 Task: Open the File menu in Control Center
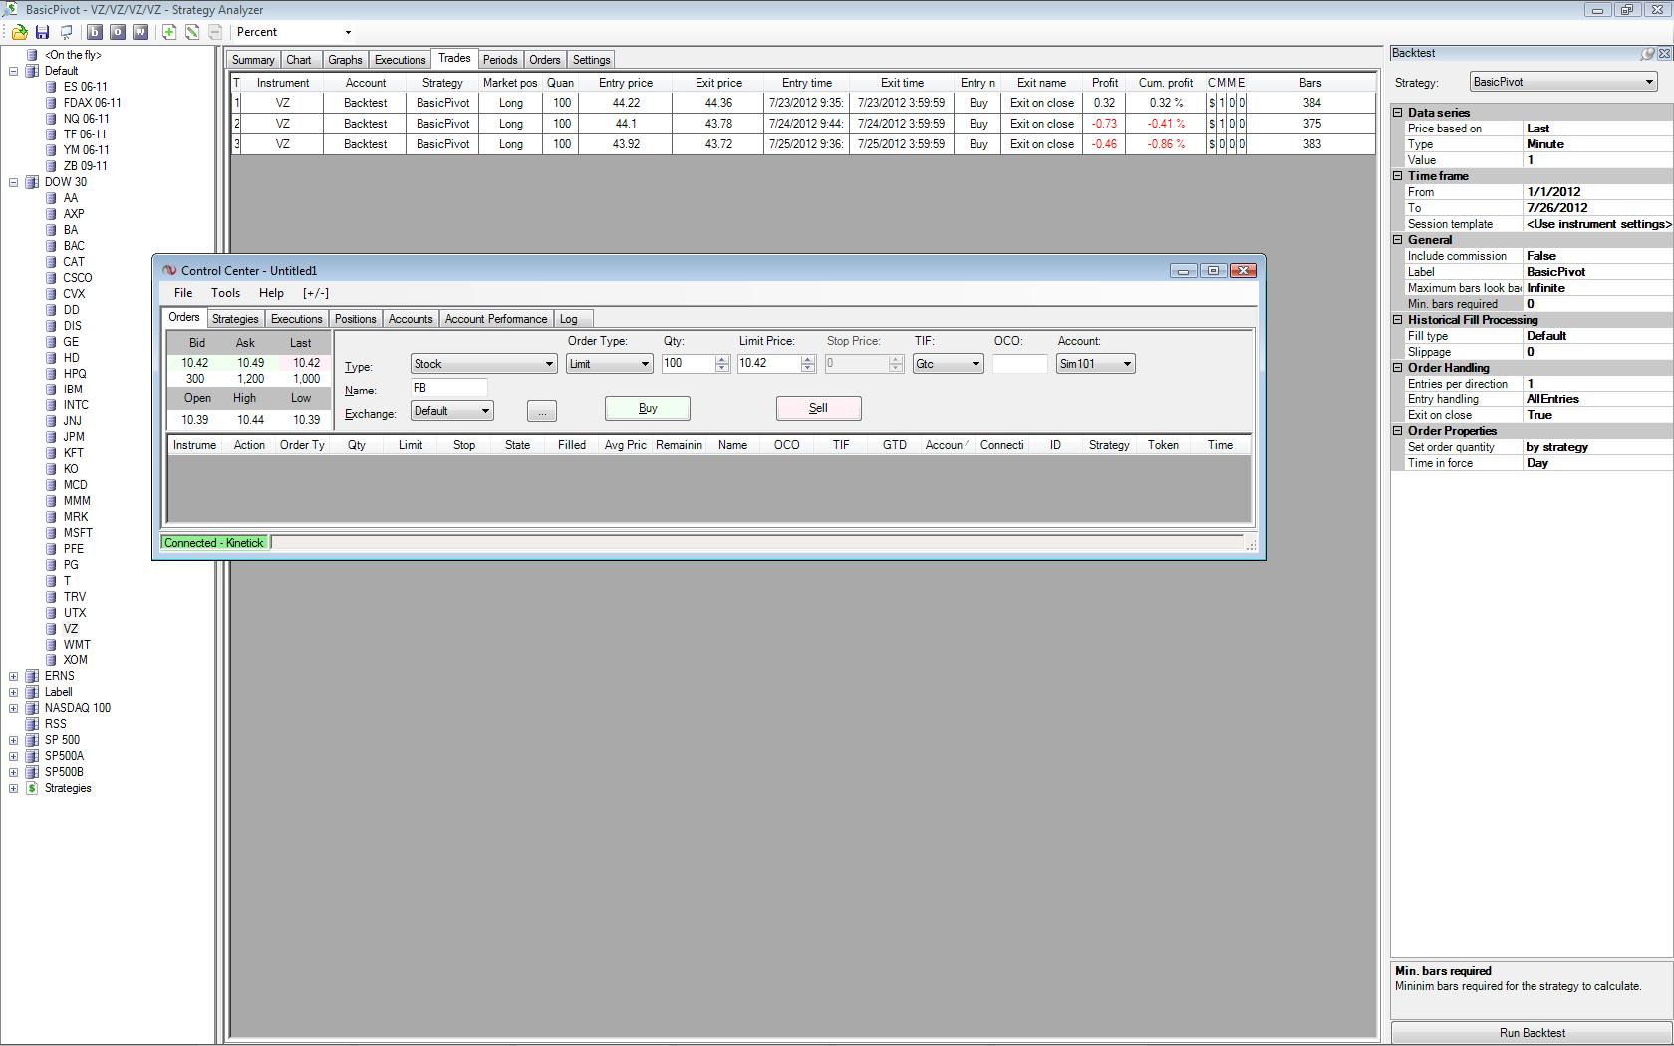183,293
